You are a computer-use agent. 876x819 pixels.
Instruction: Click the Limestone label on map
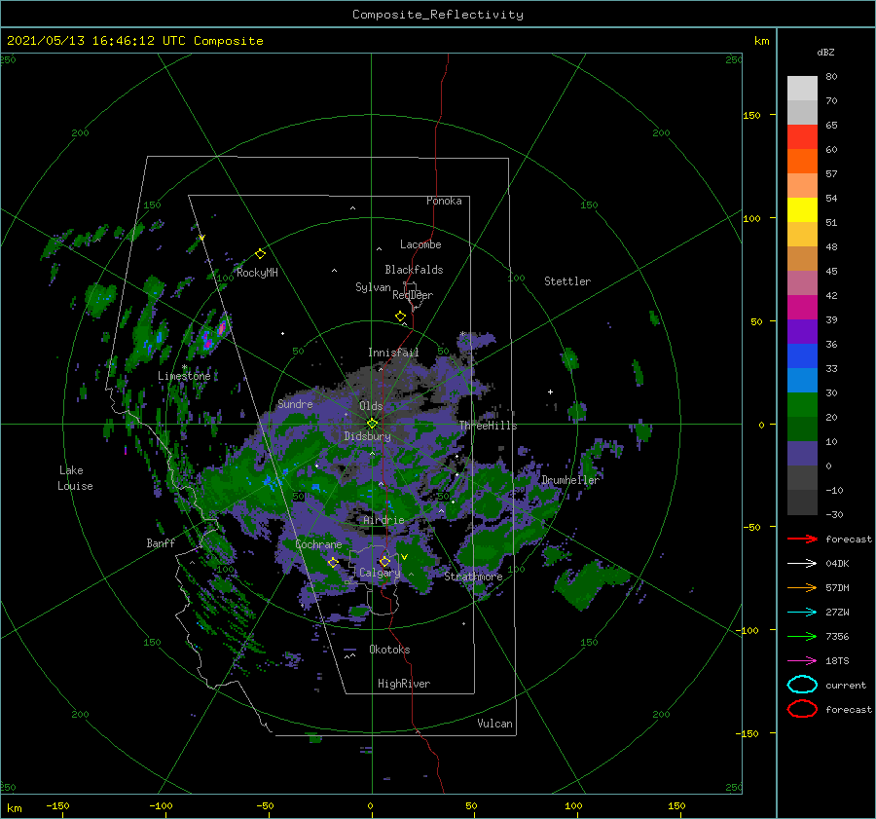(184, 376)
